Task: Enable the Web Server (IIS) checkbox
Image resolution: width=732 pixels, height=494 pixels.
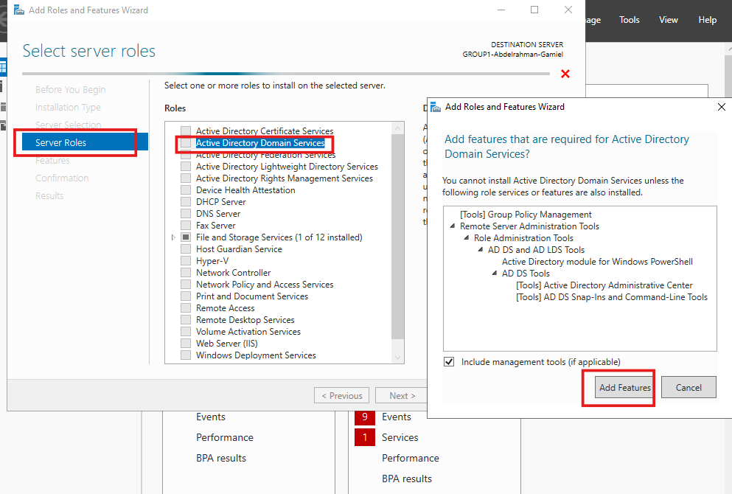Action: pyautogui.click(x=186, y=343)
